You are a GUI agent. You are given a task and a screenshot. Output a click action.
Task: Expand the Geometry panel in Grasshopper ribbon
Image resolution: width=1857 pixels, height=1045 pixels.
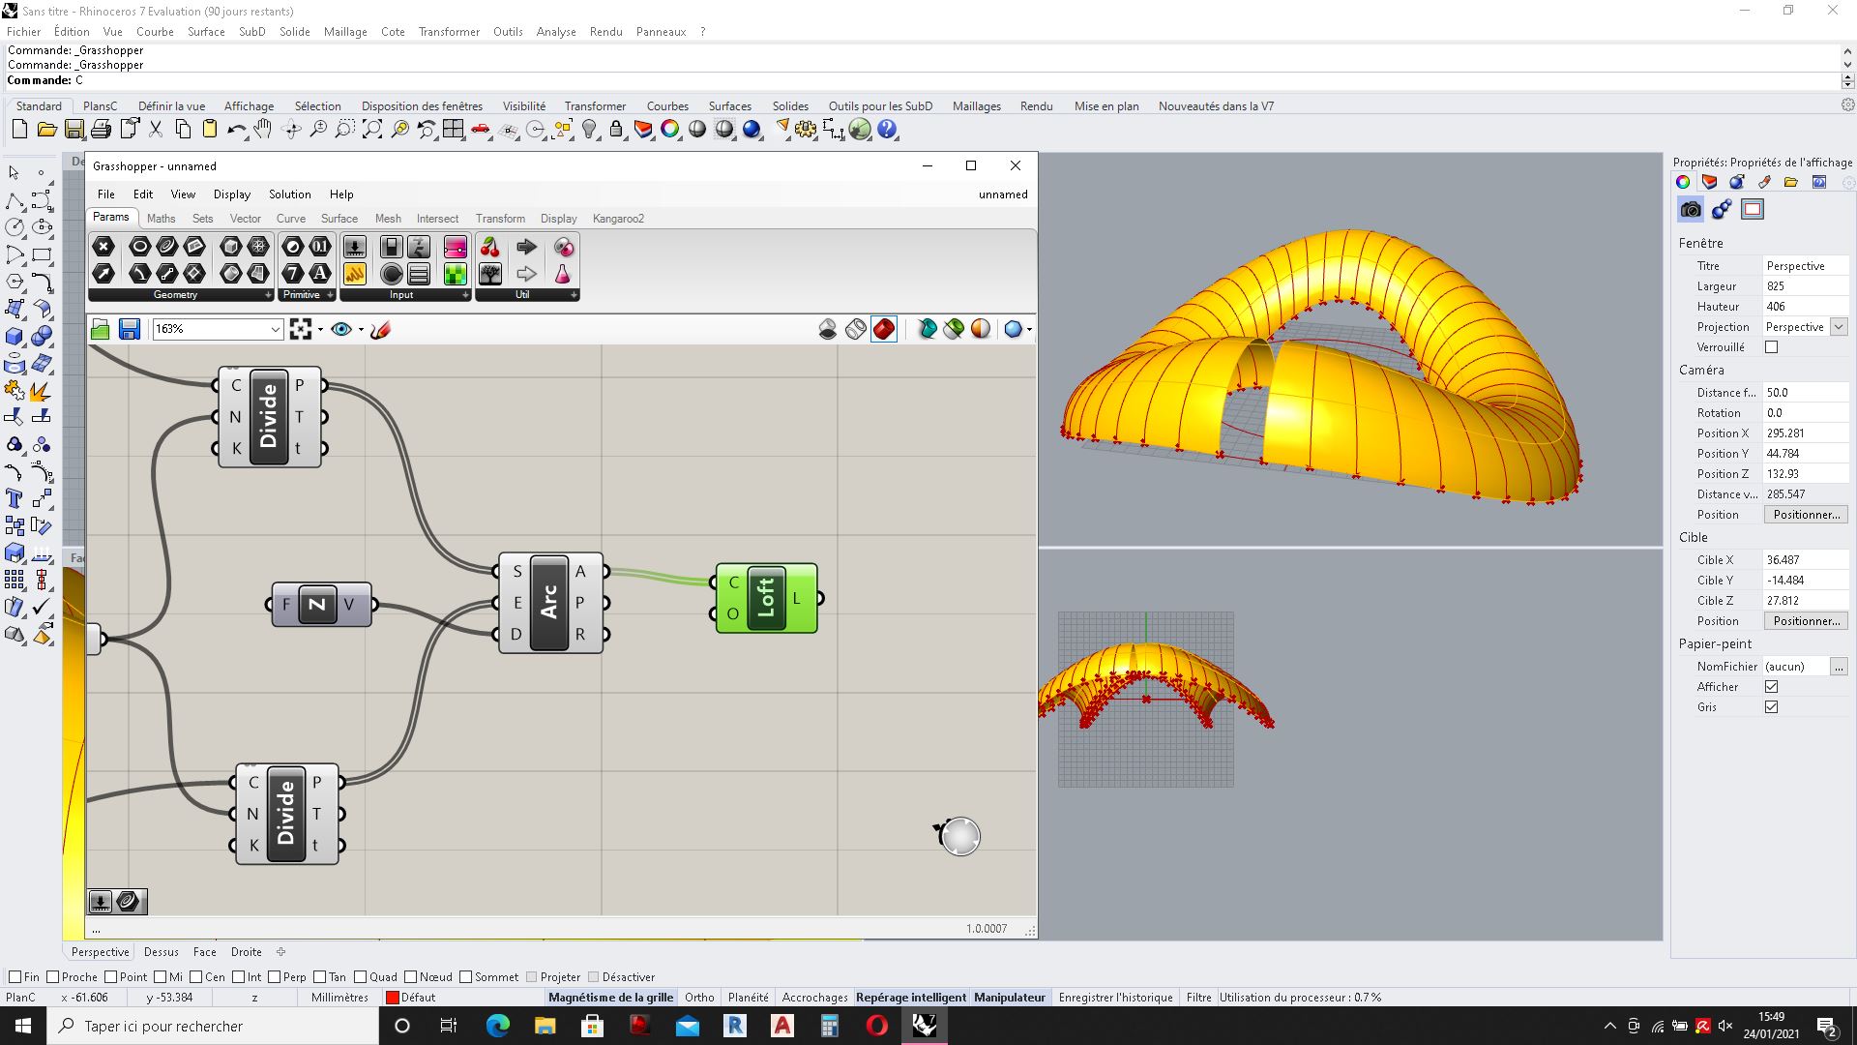click(181, 295)
